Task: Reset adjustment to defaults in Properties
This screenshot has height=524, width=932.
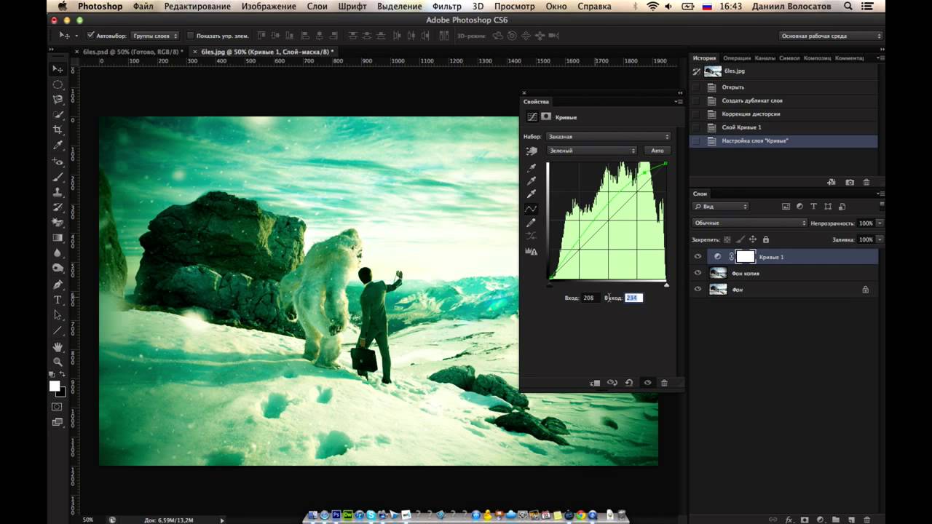Action: [629, 383]
